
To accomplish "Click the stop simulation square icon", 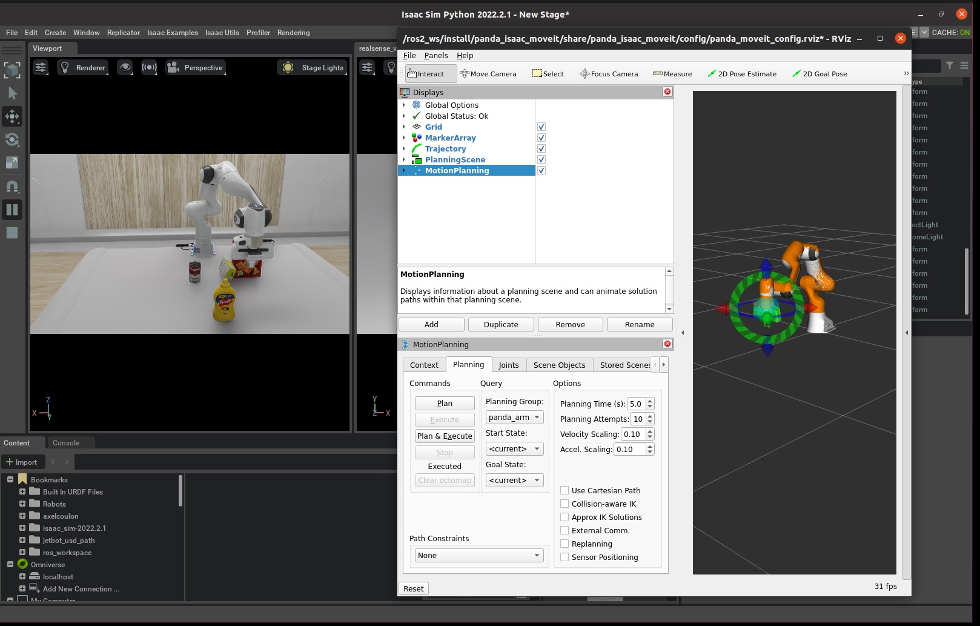I will tap(12, 233).
